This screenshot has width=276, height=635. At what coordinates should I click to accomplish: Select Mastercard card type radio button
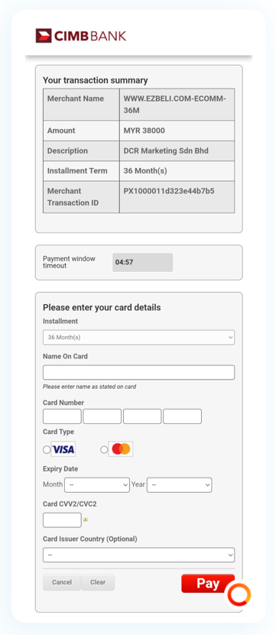click(x=104, y=449)
